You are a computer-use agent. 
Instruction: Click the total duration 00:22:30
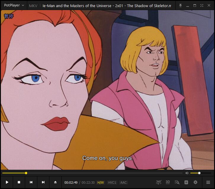point(88,182)
